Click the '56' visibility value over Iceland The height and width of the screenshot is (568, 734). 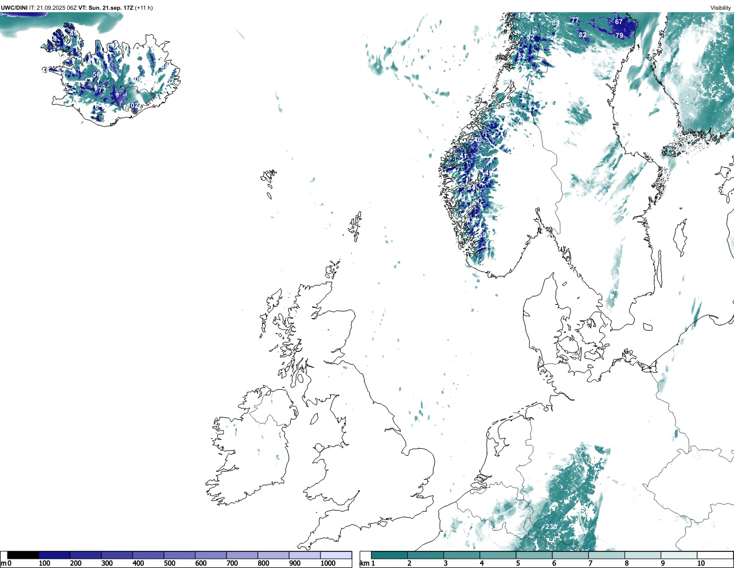click(x=96, y=75)
